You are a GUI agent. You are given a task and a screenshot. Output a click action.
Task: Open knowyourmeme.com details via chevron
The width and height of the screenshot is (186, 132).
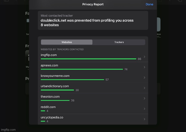pos(144,78)
